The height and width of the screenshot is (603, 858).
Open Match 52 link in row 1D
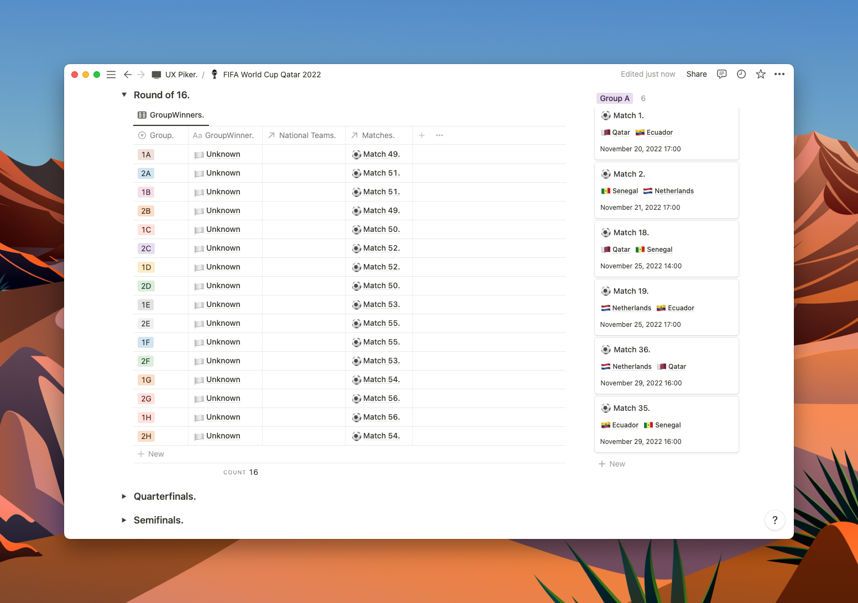pos(381,267)
